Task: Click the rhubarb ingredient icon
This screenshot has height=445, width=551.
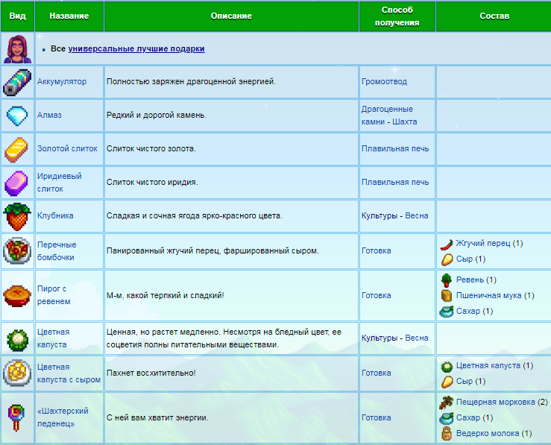Action: click(x=447, y=280)
